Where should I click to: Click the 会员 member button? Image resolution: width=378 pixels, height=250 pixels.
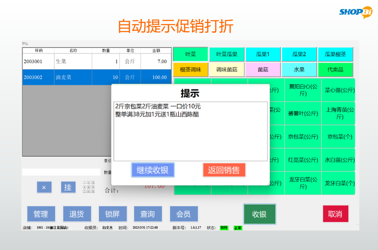pos(184,214)
